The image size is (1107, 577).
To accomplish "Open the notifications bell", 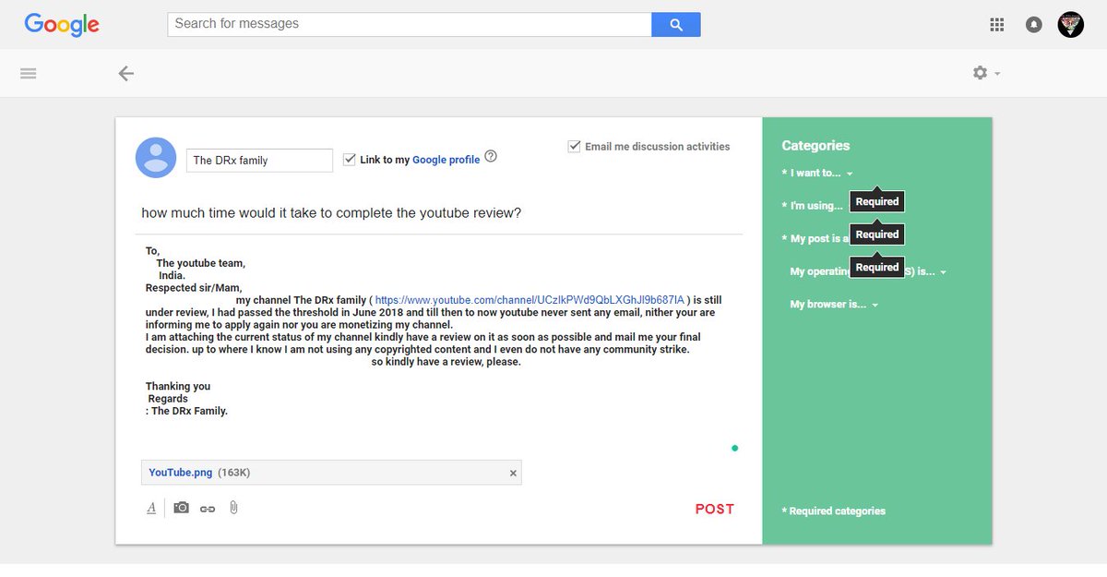I will click(1034, 25).
